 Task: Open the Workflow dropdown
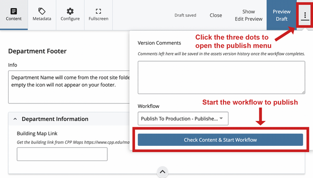click(x=183, y=119)
